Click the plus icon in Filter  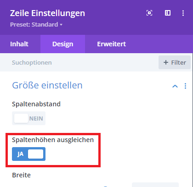coord(166,62)
